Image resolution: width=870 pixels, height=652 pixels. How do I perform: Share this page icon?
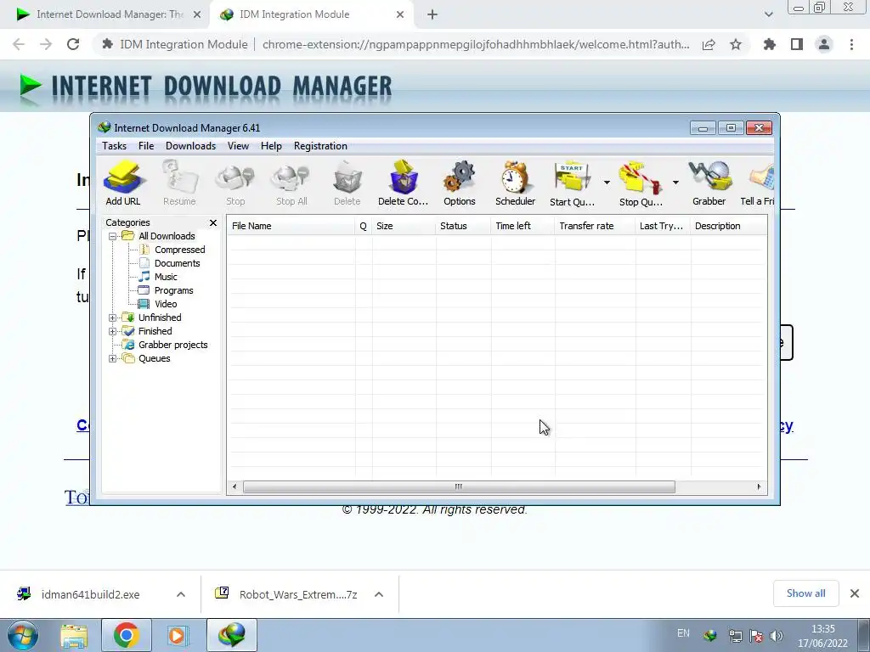(x=709, y=44)
